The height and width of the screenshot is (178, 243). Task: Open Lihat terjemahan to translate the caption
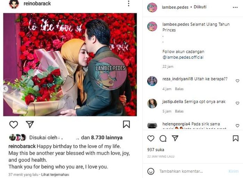[x=55, y=175]
